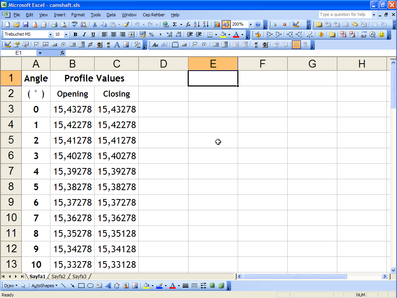Launch the Chart Wizard icon
397x298 pixels.
click(x=217, y=24)
